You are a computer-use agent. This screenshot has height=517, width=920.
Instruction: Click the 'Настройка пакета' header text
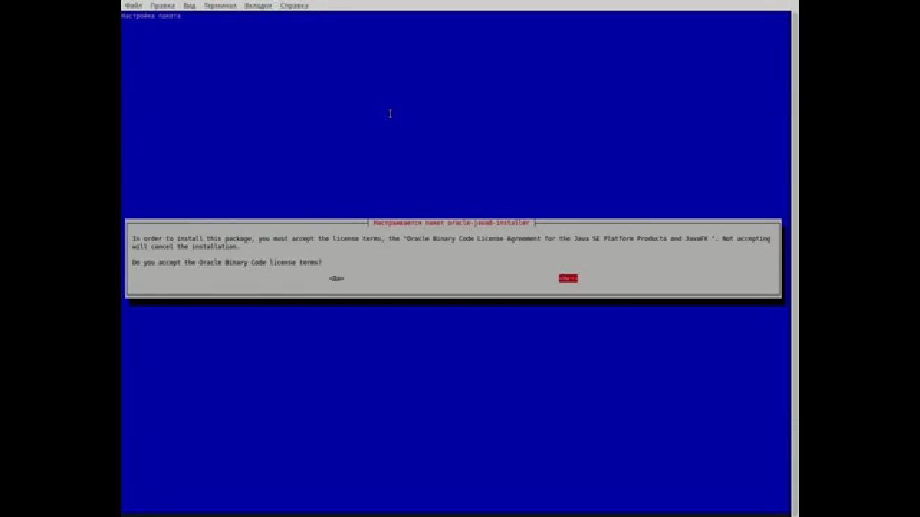coord(152,16)
